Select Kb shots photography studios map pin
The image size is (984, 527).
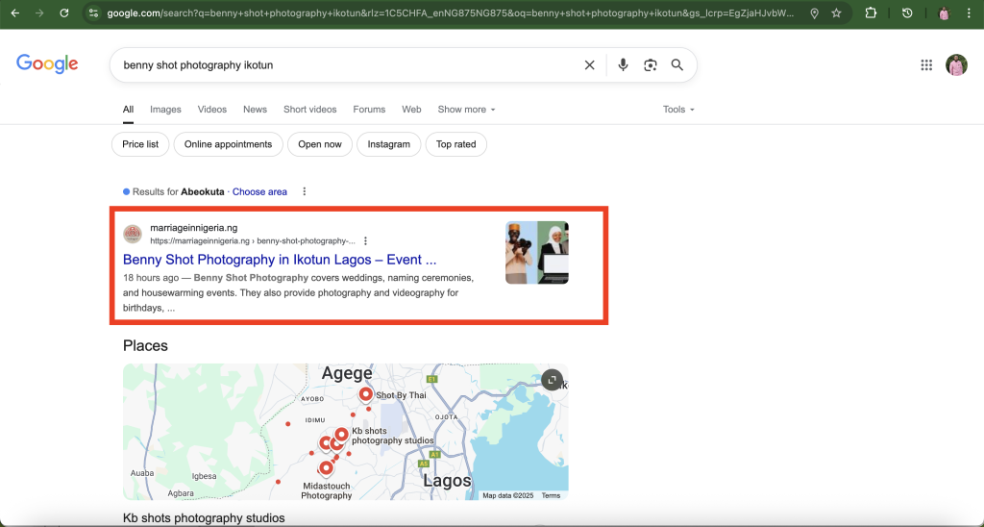pyautogui.click(x=341, y=435)
